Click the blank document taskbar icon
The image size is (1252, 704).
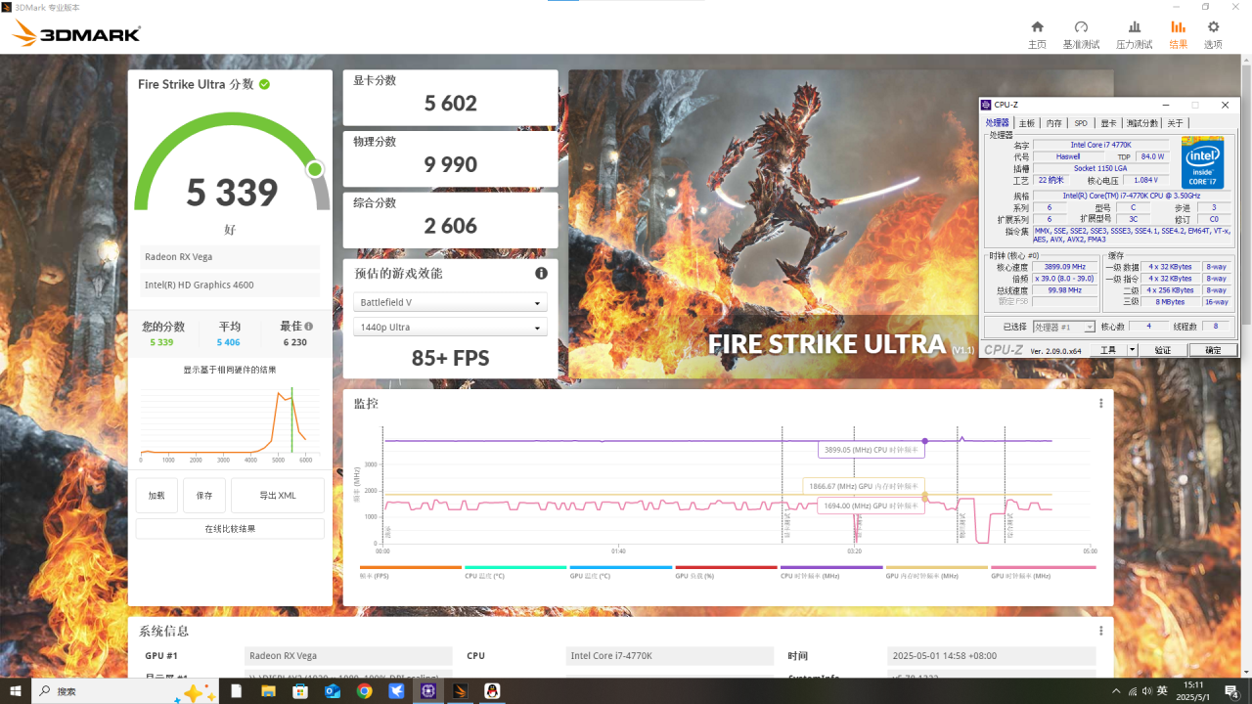coord(237,691)
